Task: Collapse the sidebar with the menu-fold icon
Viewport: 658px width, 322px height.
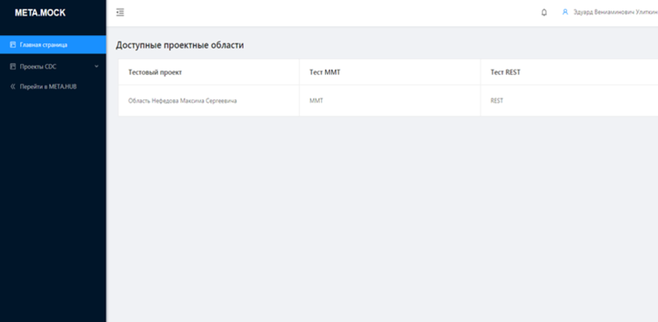Action: point(120,13)
